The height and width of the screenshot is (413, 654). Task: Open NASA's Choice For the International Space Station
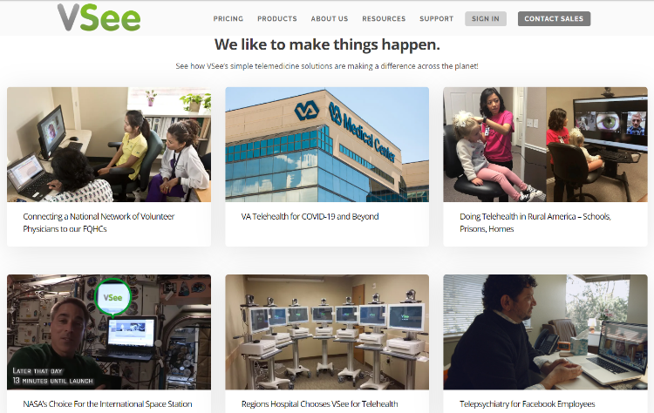point(107,403)
